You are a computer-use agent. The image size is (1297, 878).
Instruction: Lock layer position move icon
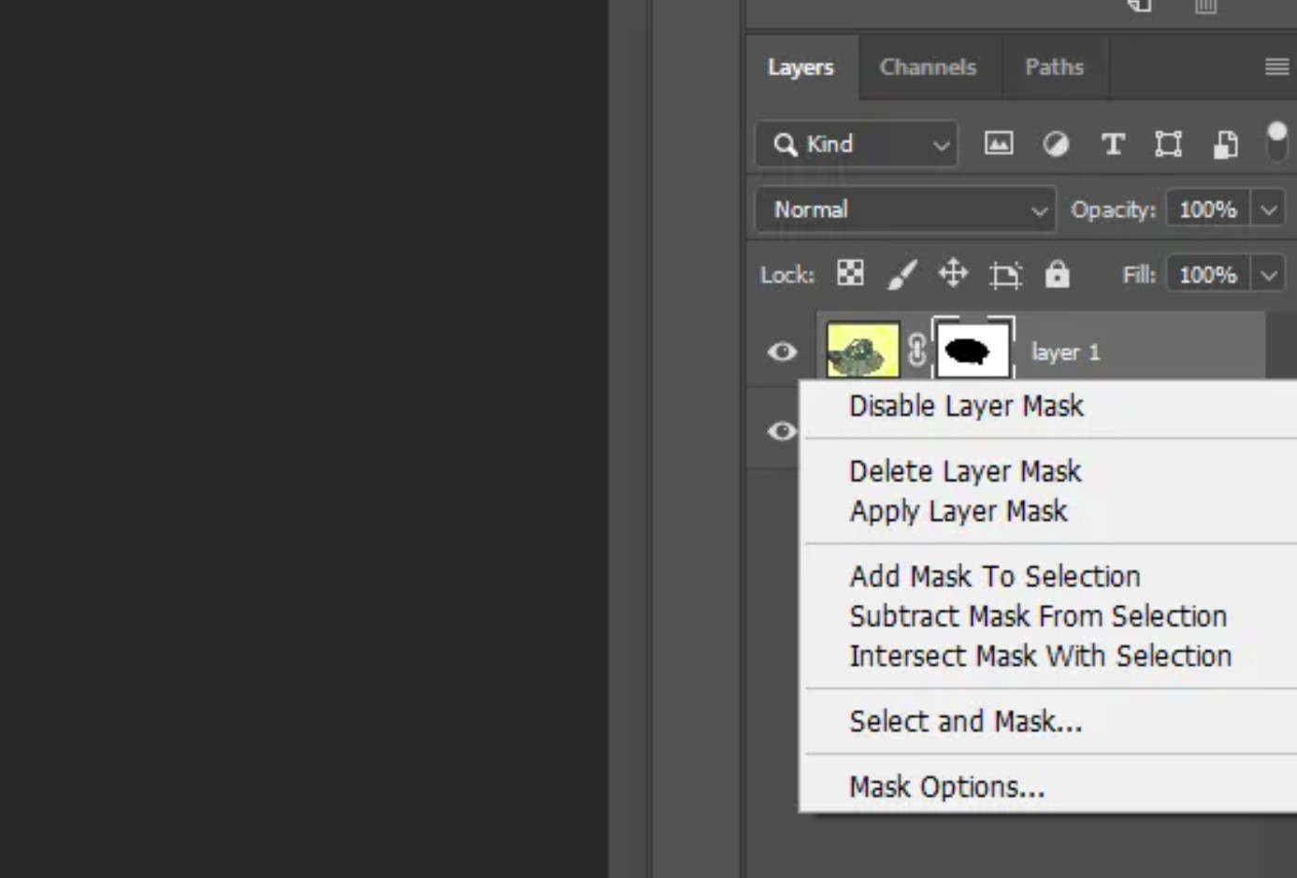(x=953, y=274)
